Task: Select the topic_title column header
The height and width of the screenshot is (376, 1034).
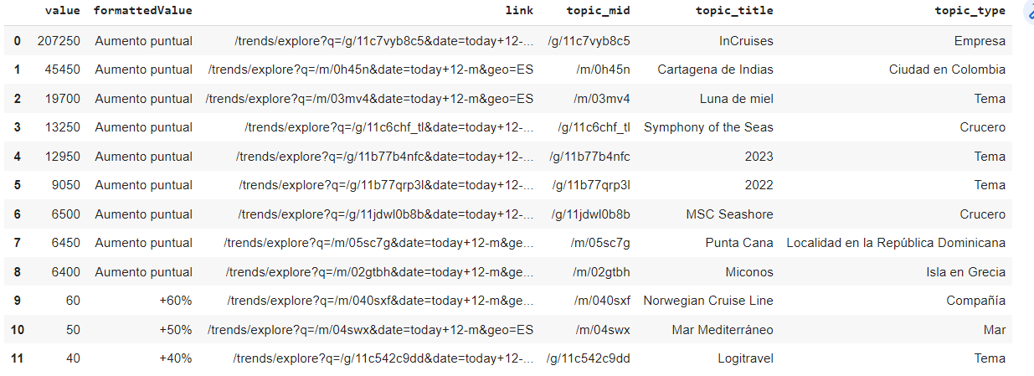Action: pyautogui.click(x=734, y=11)
